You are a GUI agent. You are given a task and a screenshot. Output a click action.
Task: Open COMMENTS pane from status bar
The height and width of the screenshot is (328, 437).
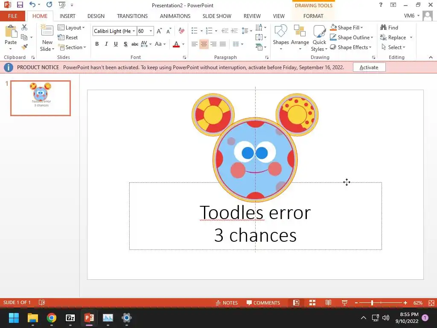point(263,303)
